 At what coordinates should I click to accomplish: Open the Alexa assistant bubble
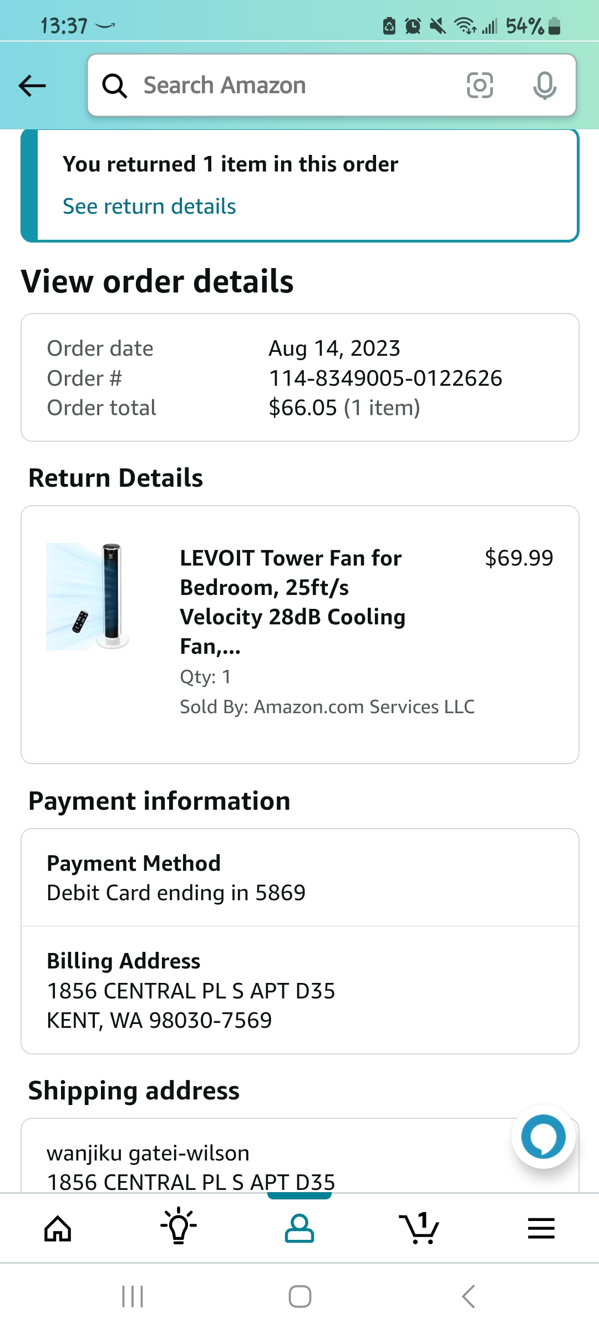(x=543, y=1137)
